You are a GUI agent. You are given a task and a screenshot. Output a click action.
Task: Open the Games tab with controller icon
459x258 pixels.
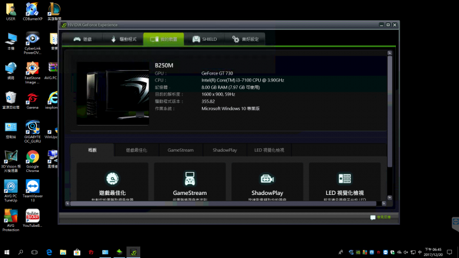[82, 39]
